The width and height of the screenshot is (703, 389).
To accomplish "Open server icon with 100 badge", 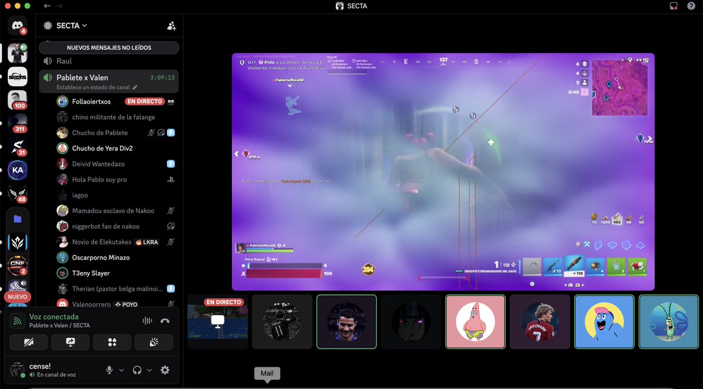I will click(x=18, y=99).
